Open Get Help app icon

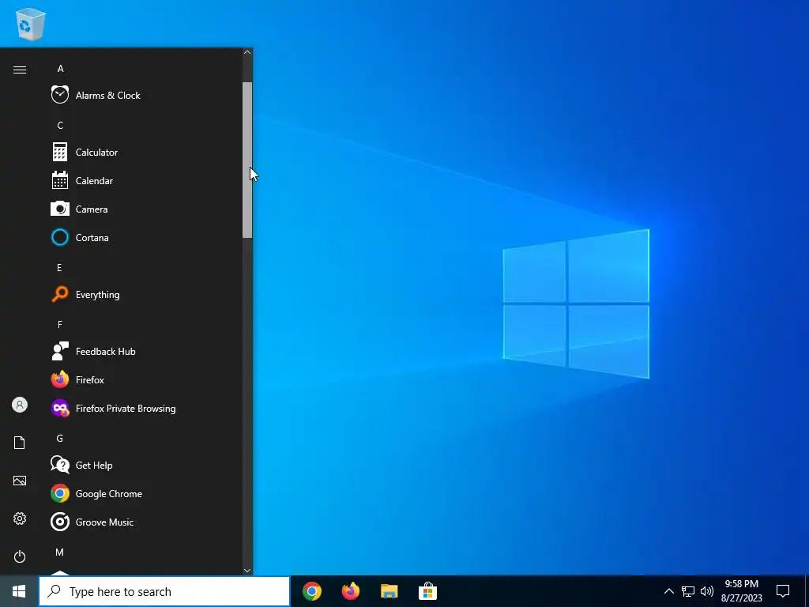click(x=60, y=465)
